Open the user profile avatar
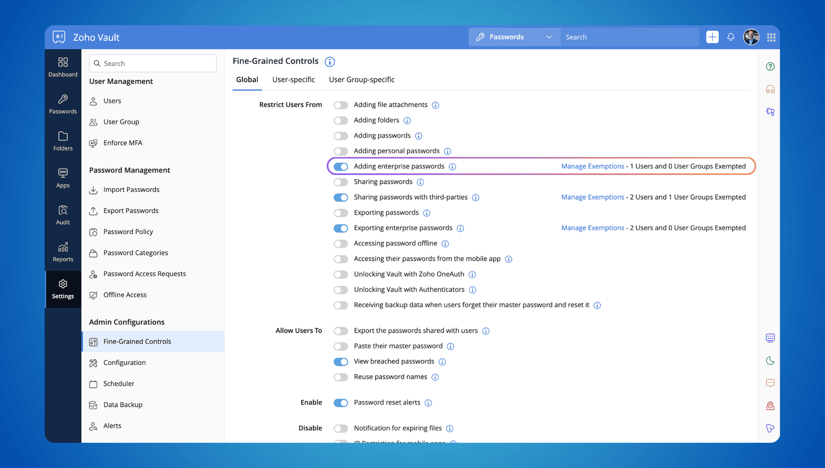Viewport: 825px width, 468px height. (751, 37)
